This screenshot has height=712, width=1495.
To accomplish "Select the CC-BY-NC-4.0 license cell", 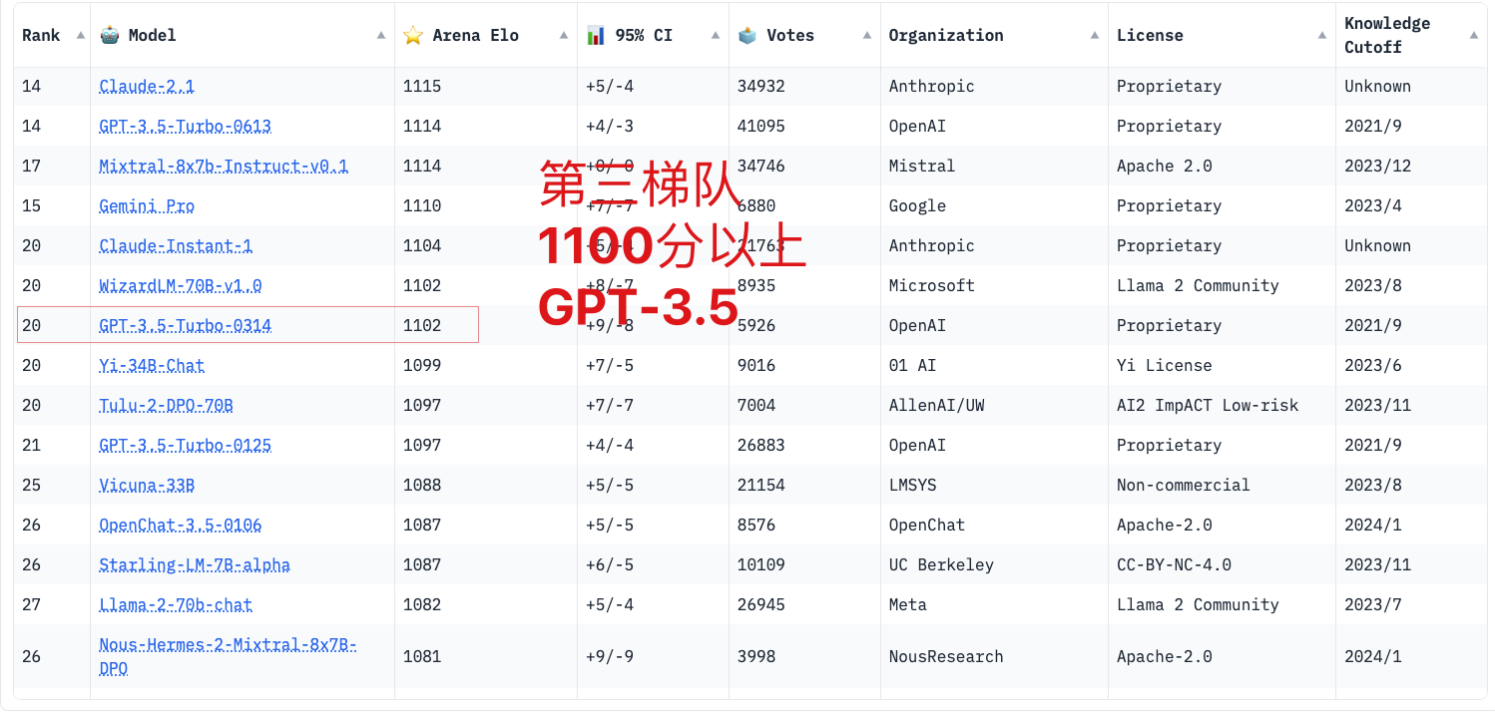I will pyautogui.click(x=1174, y=564).
